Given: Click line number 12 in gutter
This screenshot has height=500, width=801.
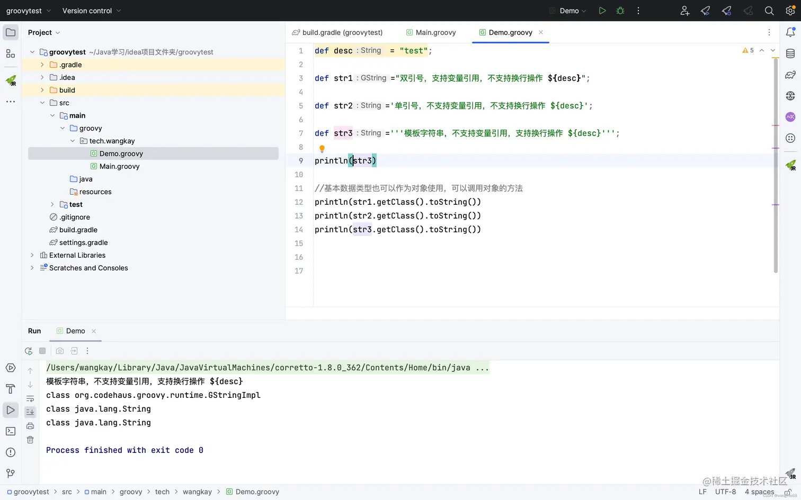Looking at the screenshot, I should pos(299,202).
